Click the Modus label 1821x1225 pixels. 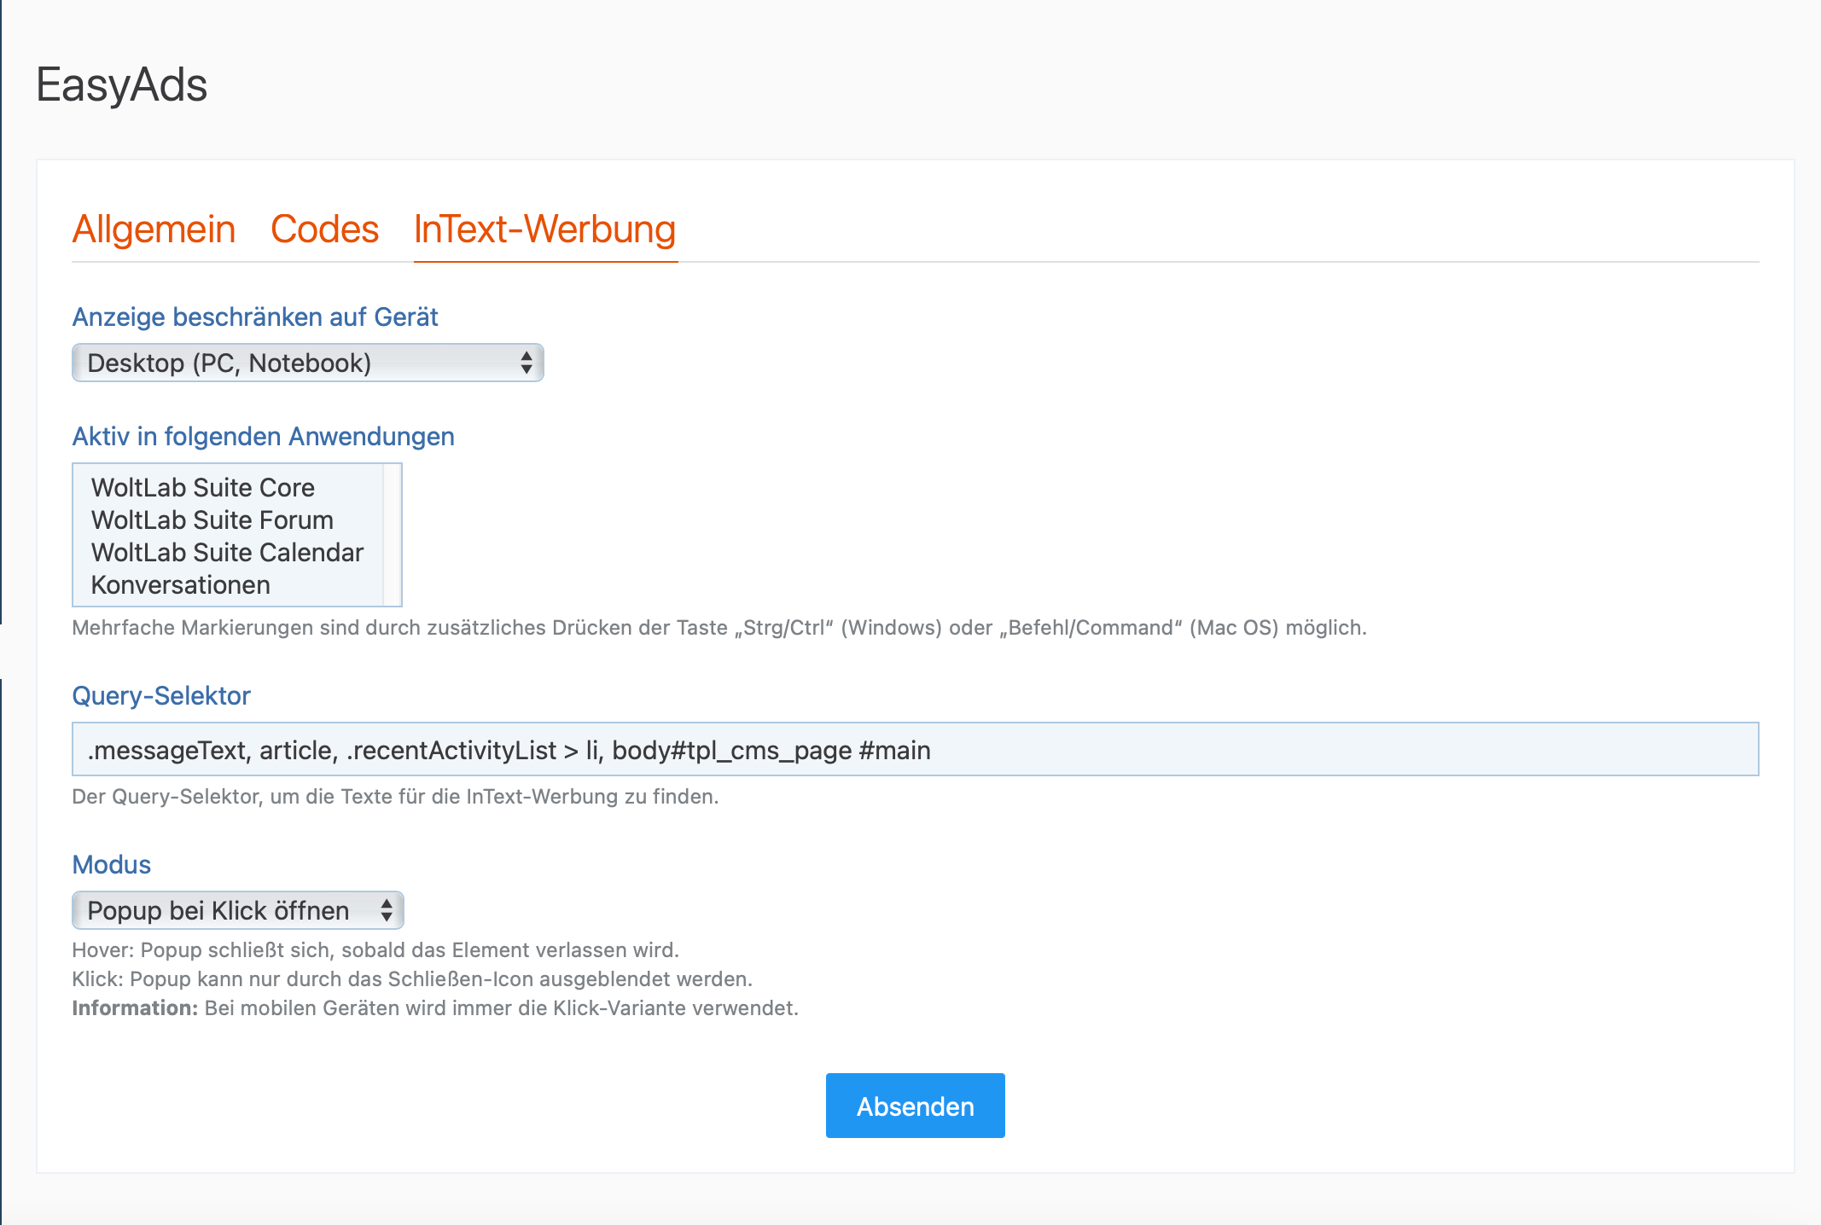[x=112, y=865]
